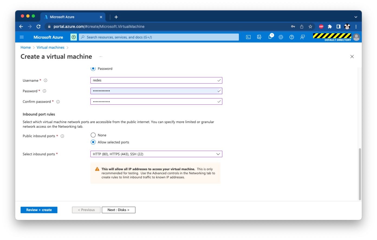The height and width of the screenshot is (240, 377).
Task: Click info icon next to Public inbound ports
Action: coord(62,136)
